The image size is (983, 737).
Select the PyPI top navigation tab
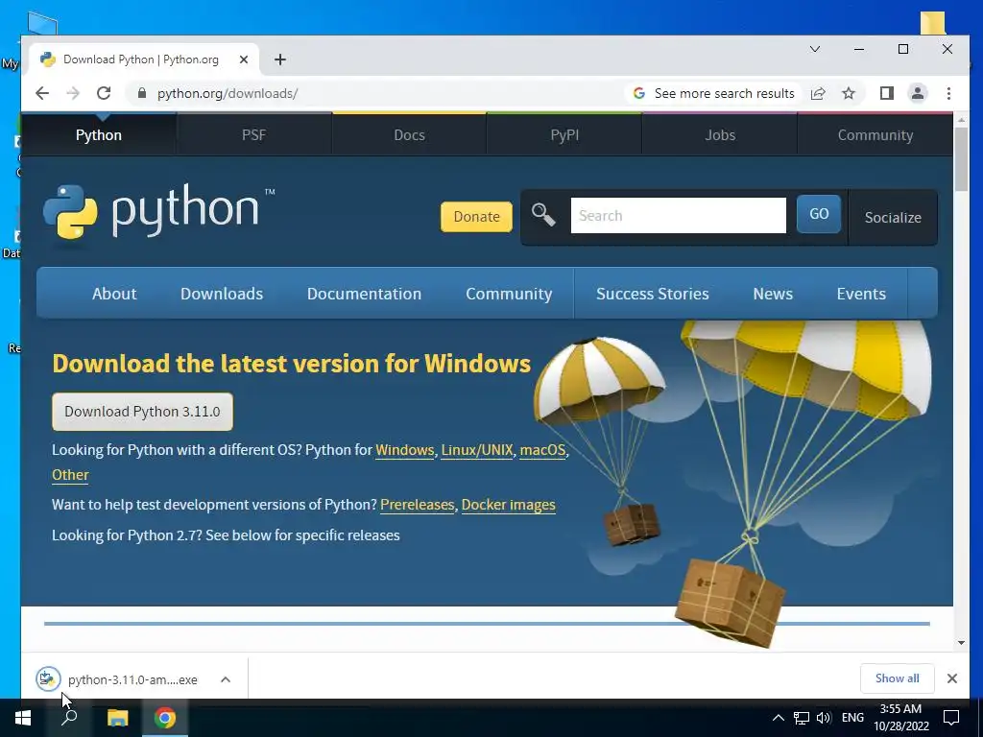coord(564,134)
